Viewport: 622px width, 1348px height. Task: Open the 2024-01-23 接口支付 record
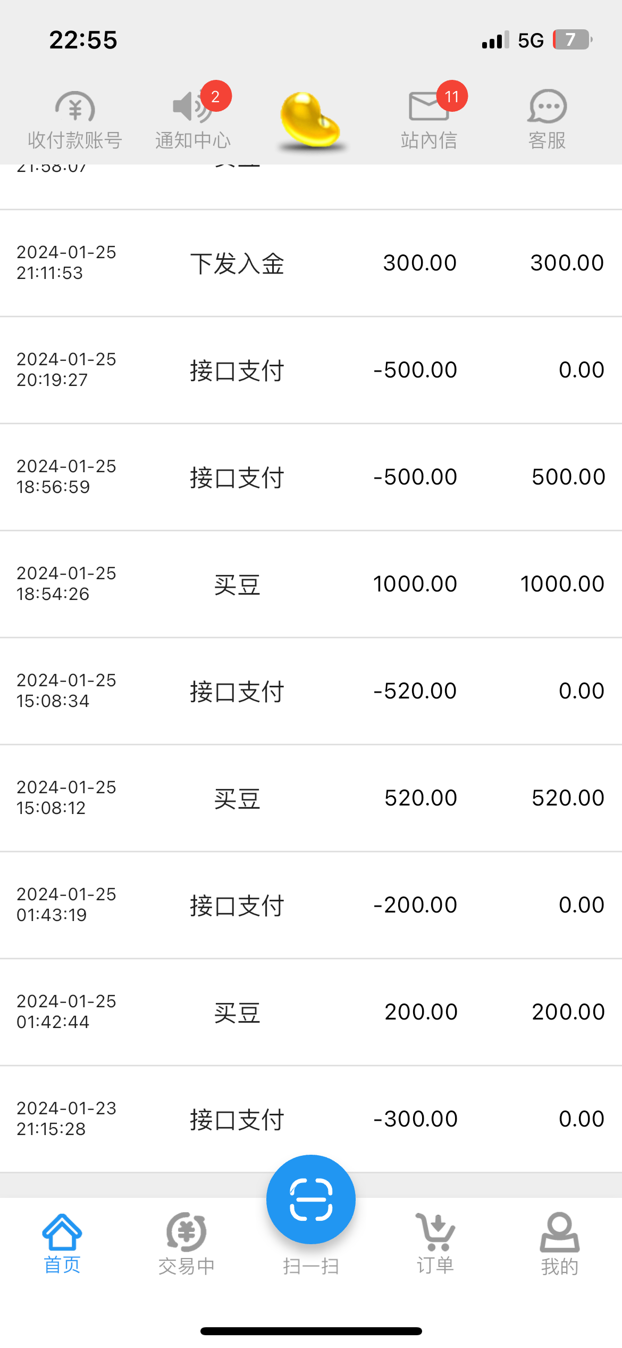pyautogui.click(x=311, y=1119)
